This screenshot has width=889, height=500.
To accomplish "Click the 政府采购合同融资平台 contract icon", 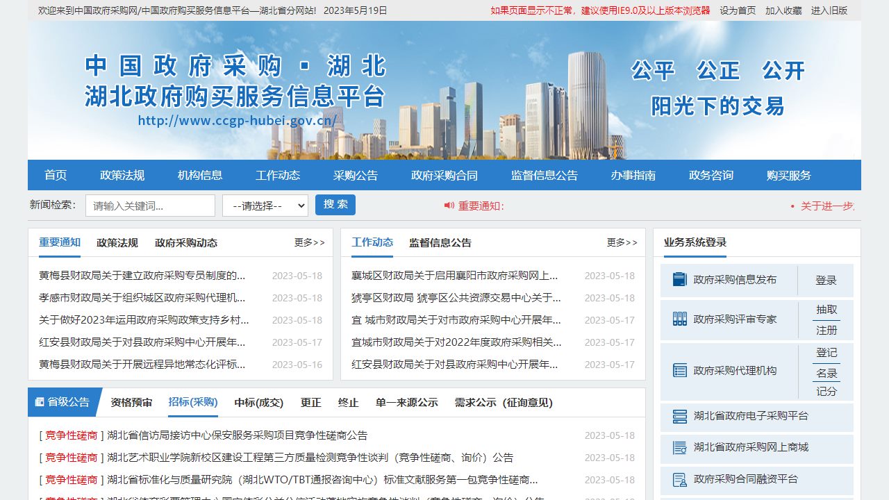I will [679, 478].
